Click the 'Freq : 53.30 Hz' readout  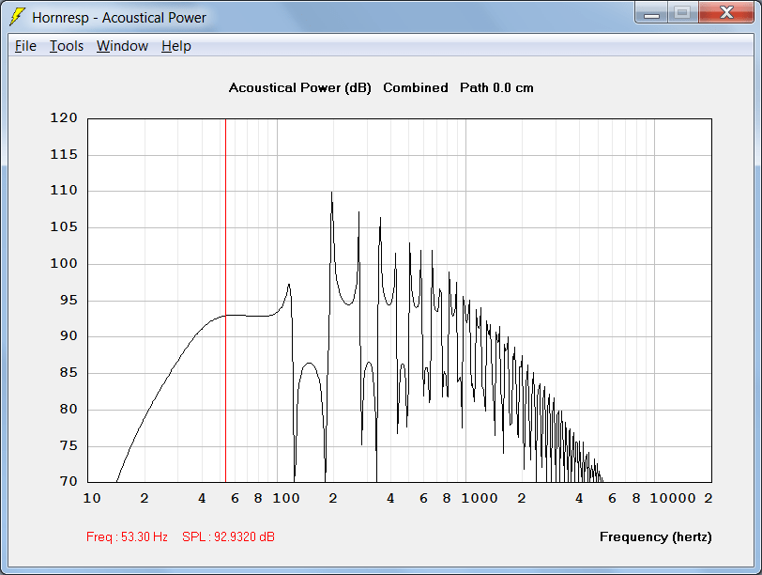point(127,536)
